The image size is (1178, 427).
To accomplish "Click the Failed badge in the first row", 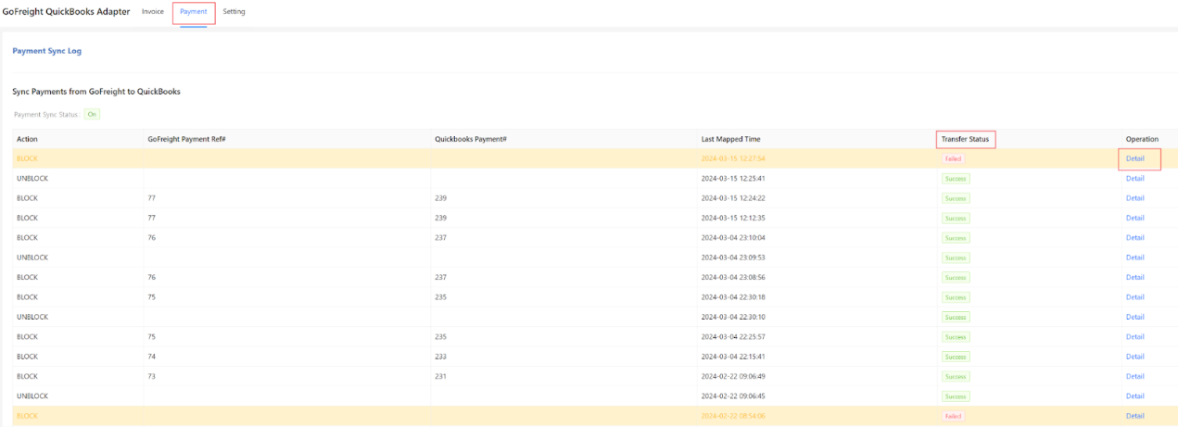I will (x=953, y=159).
